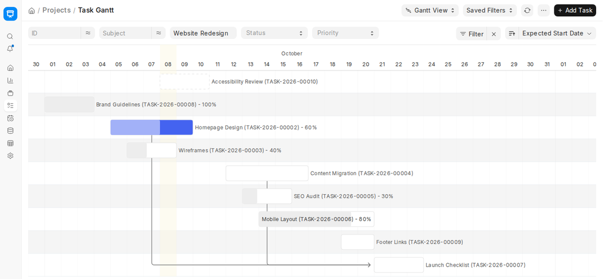
Task: Click the 30 date header in late October
Action: click(x=531, y=64)
